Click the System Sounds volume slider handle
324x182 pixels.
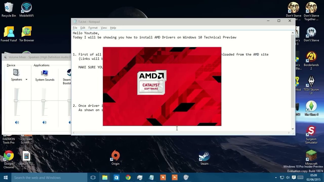point(44,101)
